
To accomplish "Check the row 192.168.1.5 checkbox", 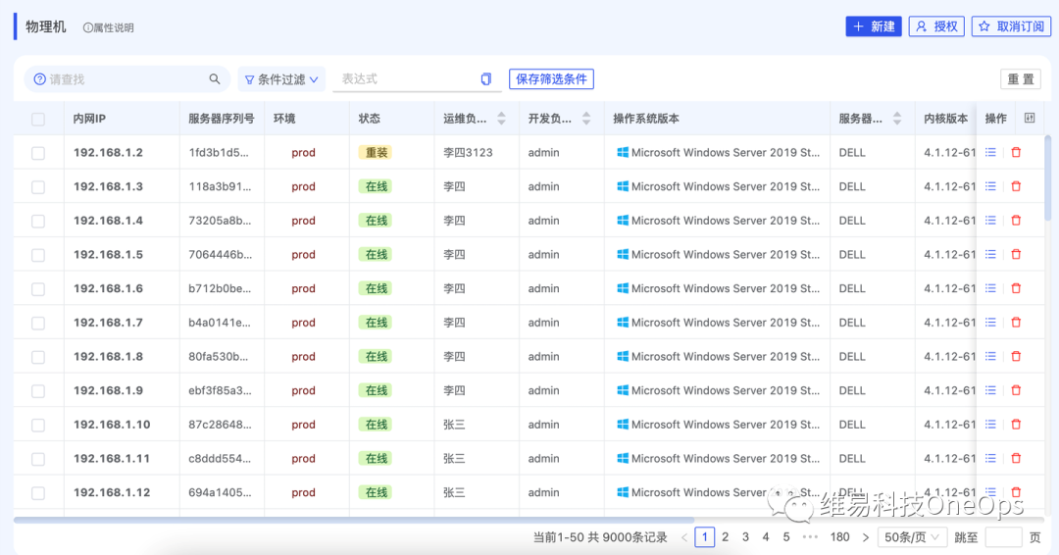I will click(38, 255).
